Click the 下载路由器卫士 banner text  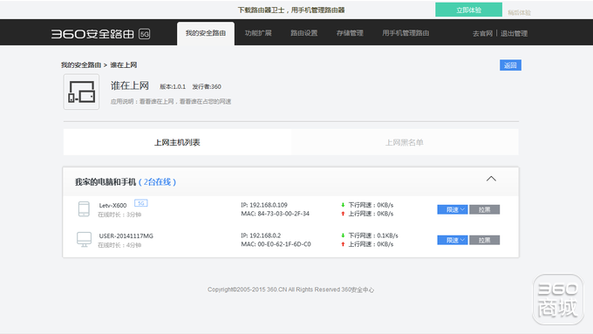tap(290, 10)
